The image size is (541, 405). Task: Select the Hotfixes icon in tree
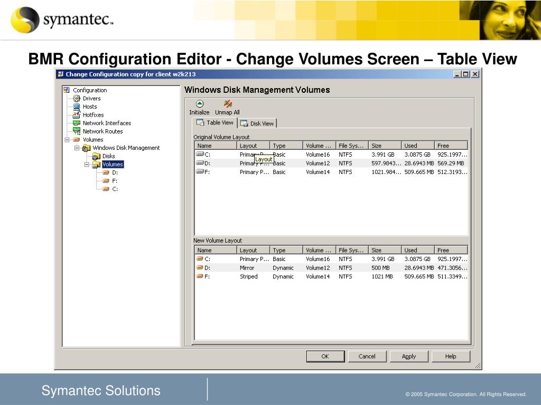click(77, 114)
